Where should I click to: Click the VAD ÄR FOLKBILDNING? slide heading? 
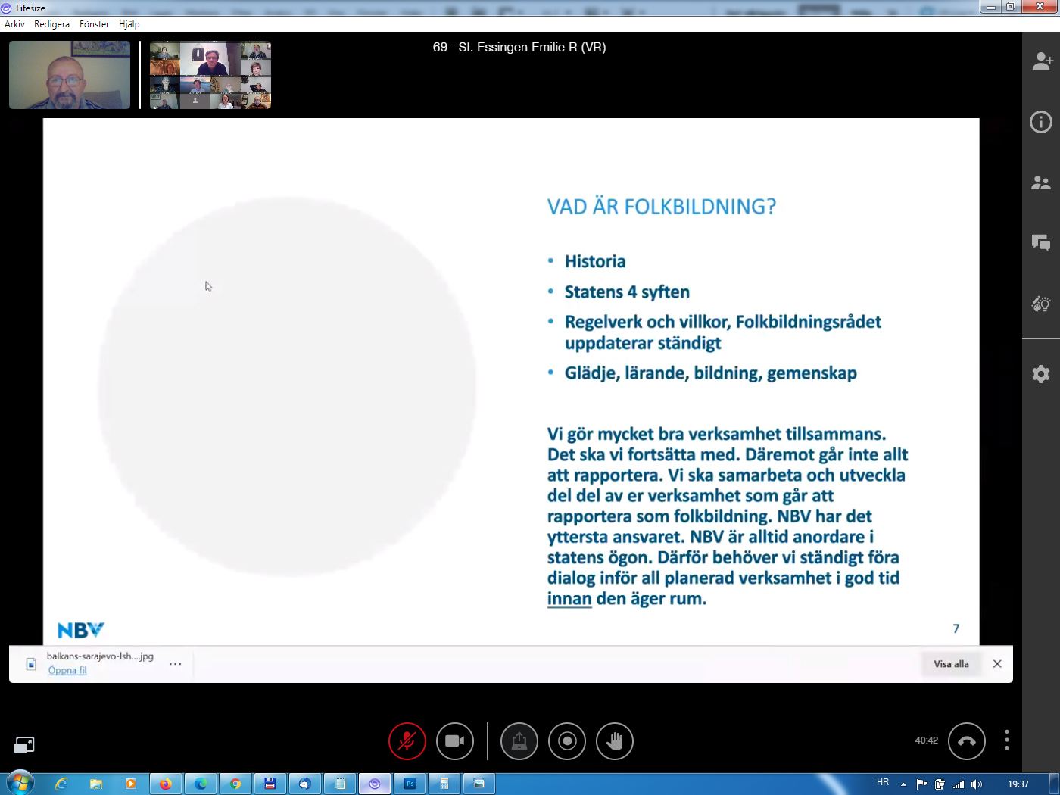662,207
